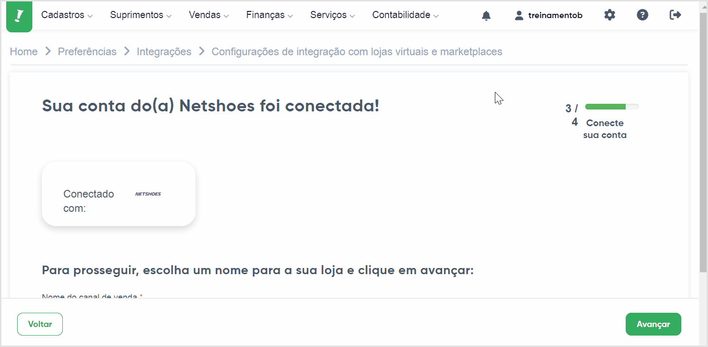Open the Finanças menu
708x347 pixels.
(x=269, y=15)
